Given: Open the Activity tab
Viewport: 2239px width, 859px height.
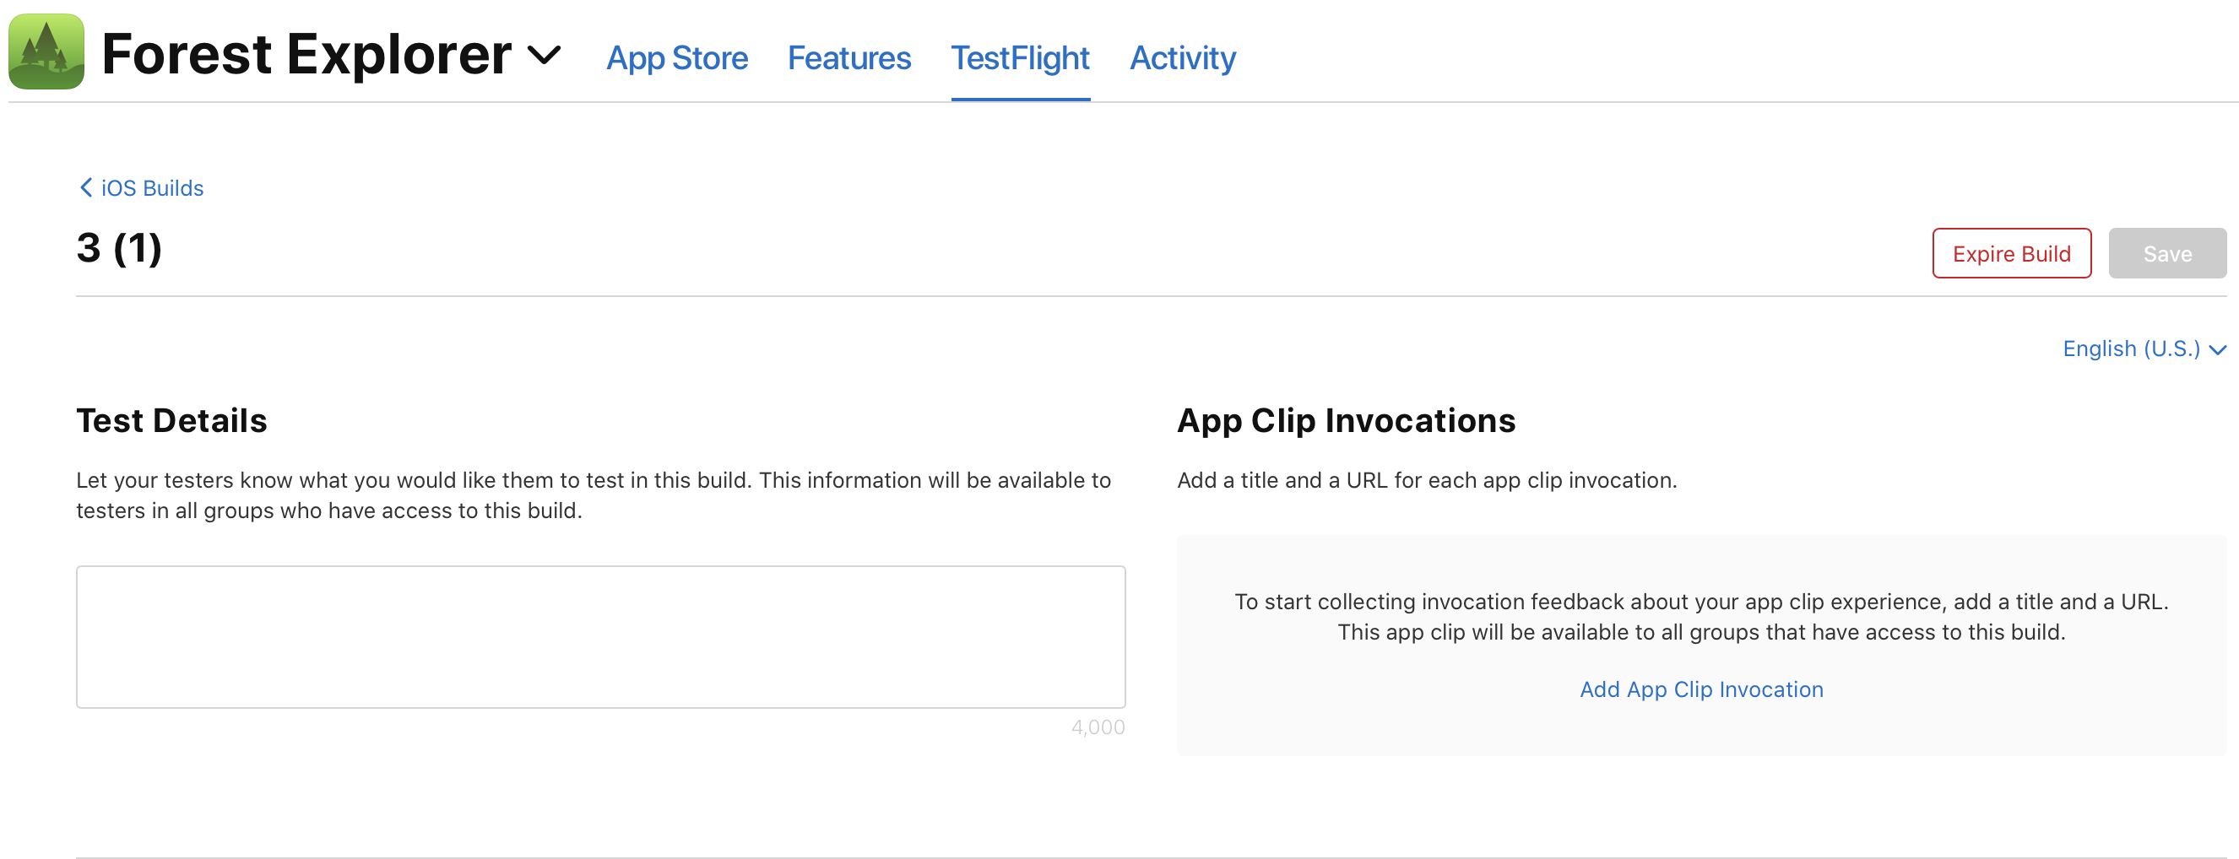Looking at the screenshot, I should [1182, 57].
